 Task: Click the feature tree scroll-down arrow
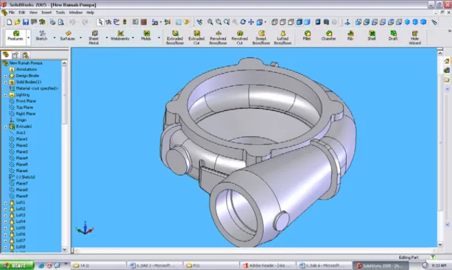(x=65, y=249)
